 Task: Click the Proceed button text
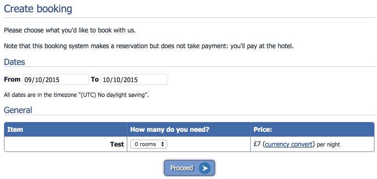(182, 168)
